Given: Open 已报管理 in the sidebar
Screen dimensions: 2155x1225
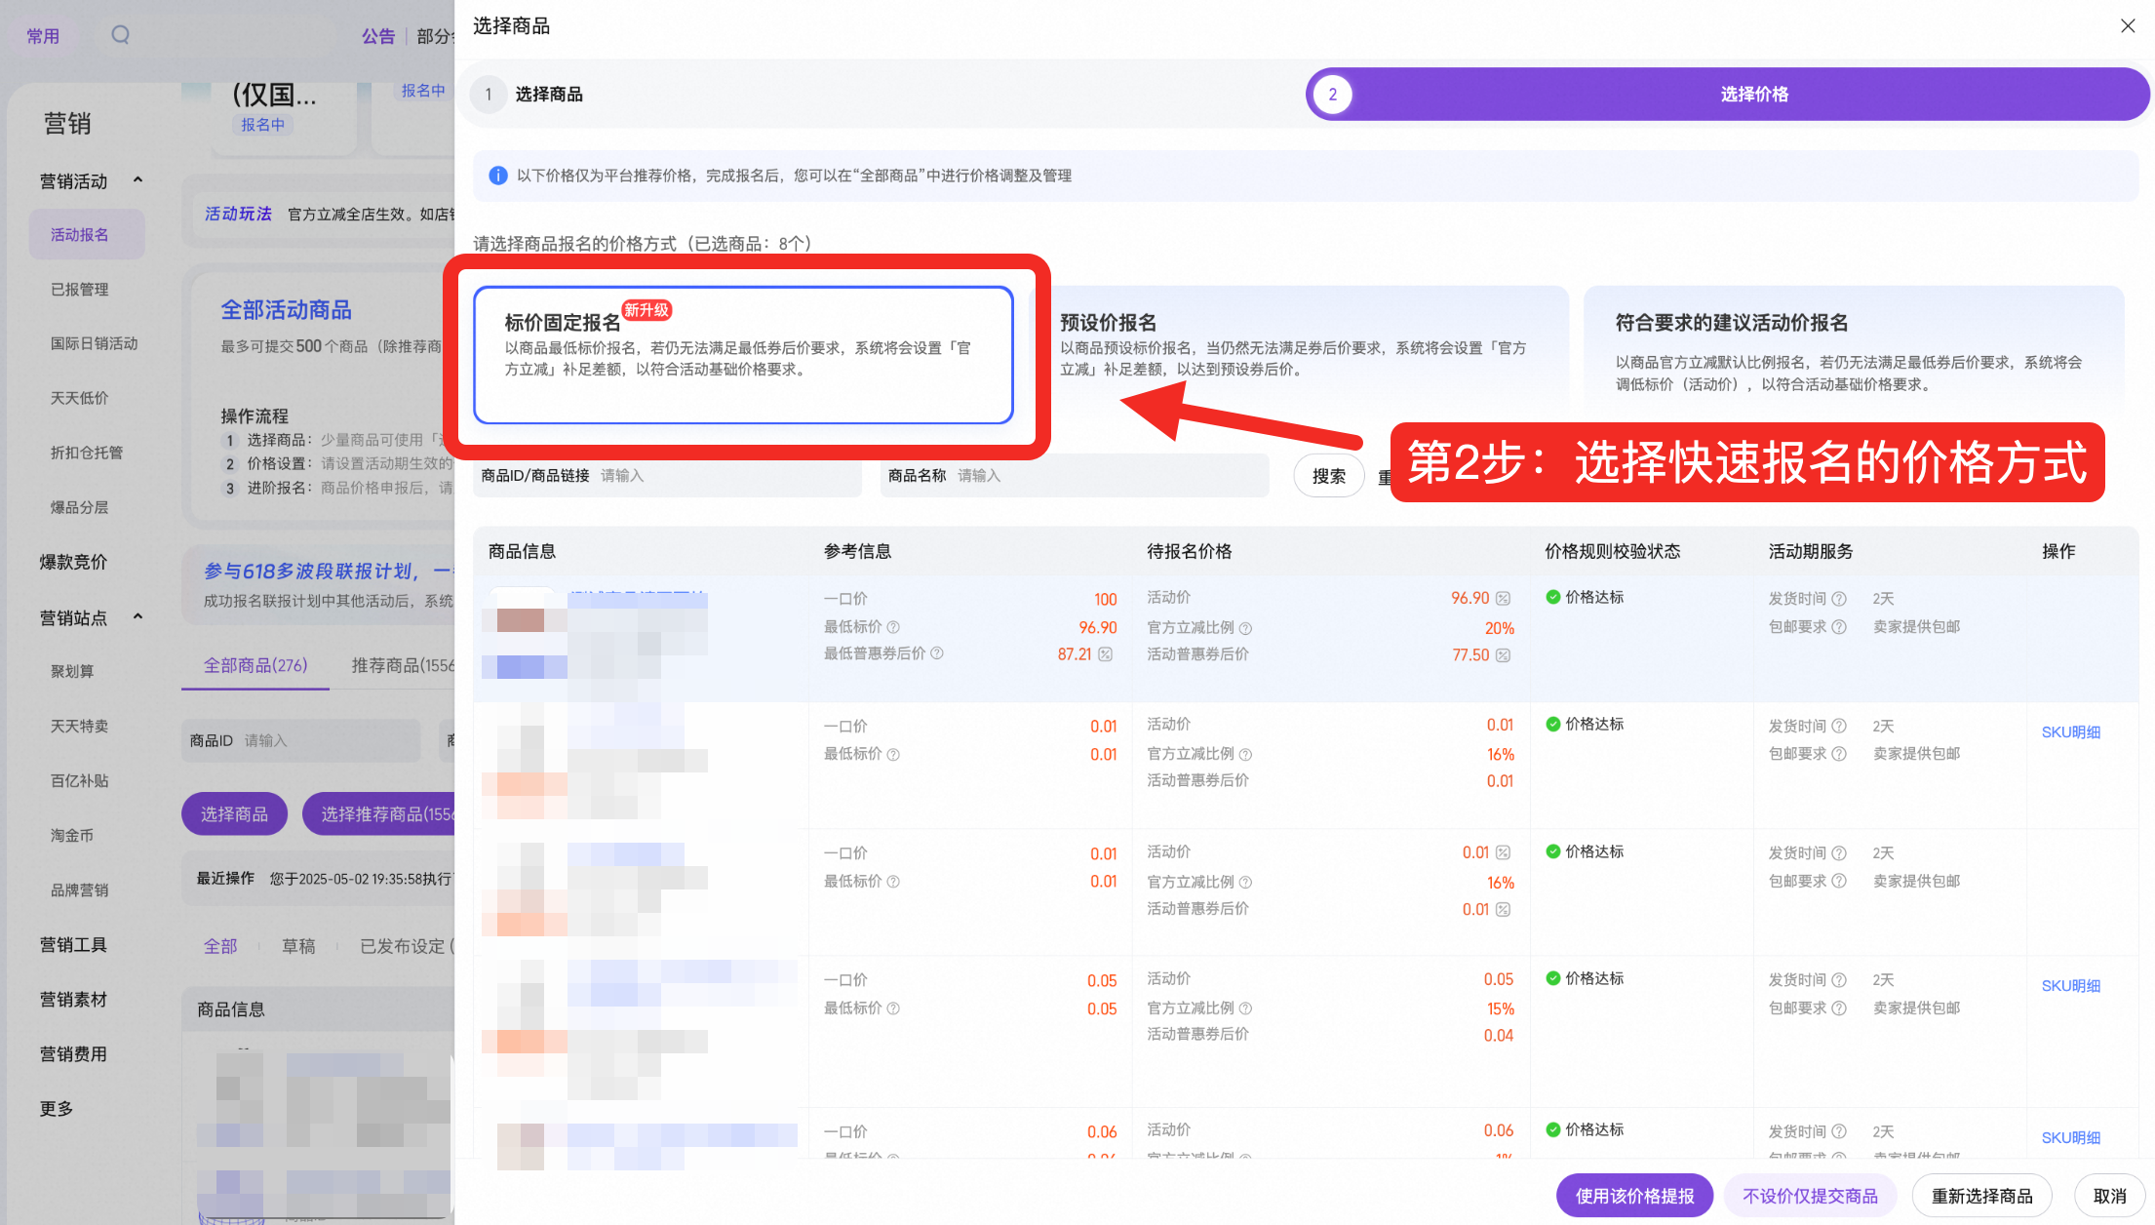Looking at the screenshot, I should (80, 290).
